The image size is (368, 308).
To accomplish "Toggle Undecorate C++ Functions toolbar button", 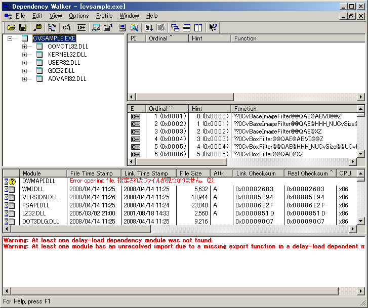I will pos(81,27).
